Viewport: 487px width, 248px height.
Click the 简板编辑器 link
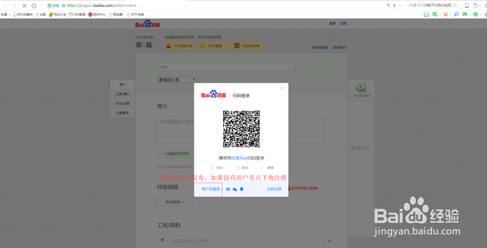click(320, 48)
